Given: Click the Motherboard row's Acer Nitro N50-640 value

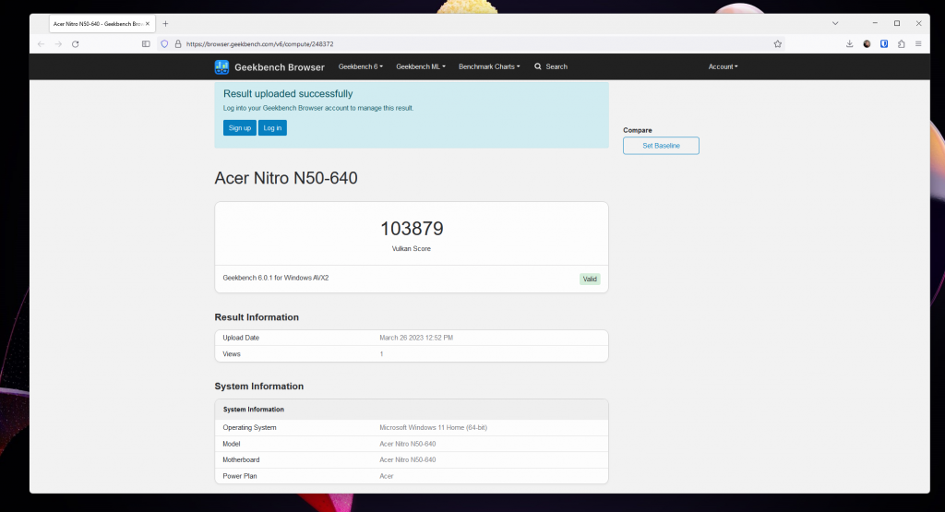Looking at the screenshot, I should 407,459.
